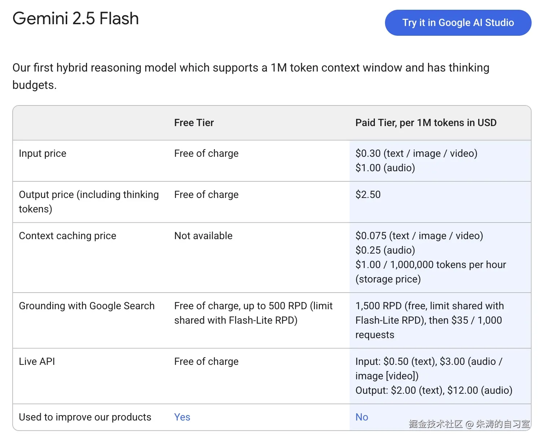Click the Try it in Google AI Studio button
Viewport: 541px width, 440px height.
tap(458, 23)
